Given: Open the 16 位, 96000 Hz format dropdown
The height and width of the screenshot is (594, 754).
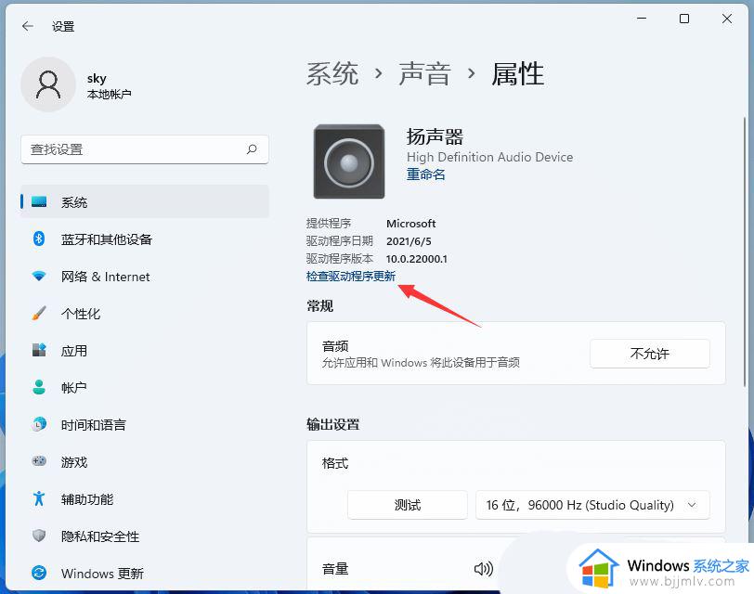Looking at the screenshot, I should (x=592, y=505).
